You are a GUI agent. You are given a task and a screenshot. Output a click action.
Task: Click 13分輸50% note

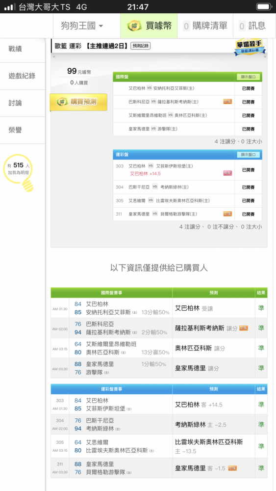[155, 312]
